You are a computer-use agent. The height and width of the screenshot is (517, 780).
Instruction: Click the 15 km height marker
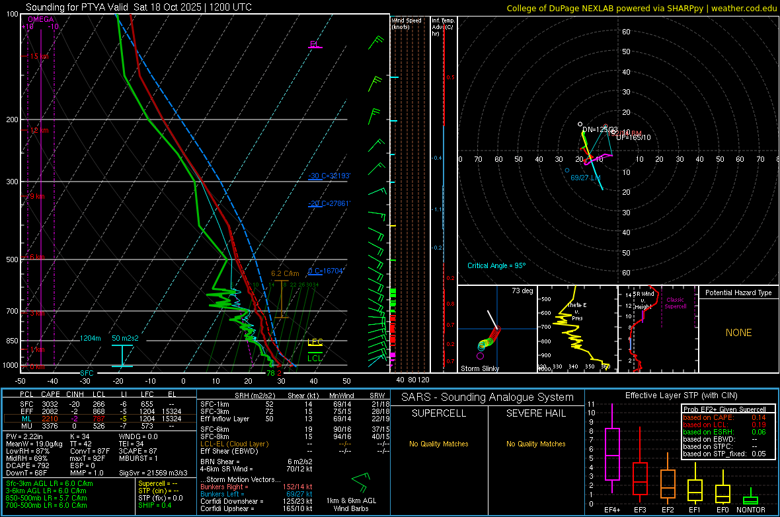click(x=39, y=56)
